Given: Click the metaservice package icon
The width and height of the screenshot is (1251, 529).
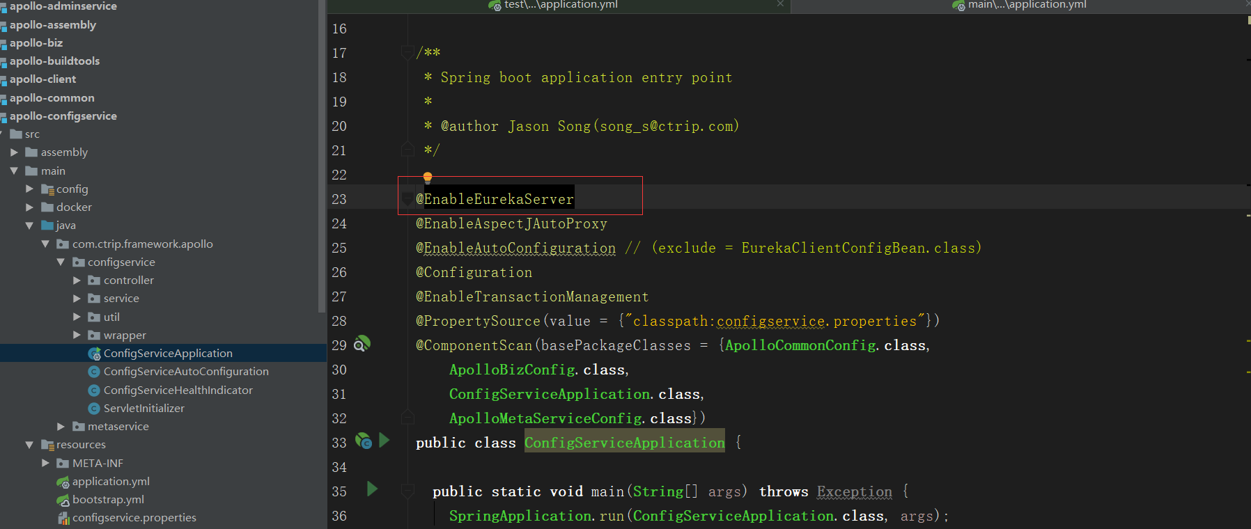Looking at the screenshot, I should click(79, 427).
